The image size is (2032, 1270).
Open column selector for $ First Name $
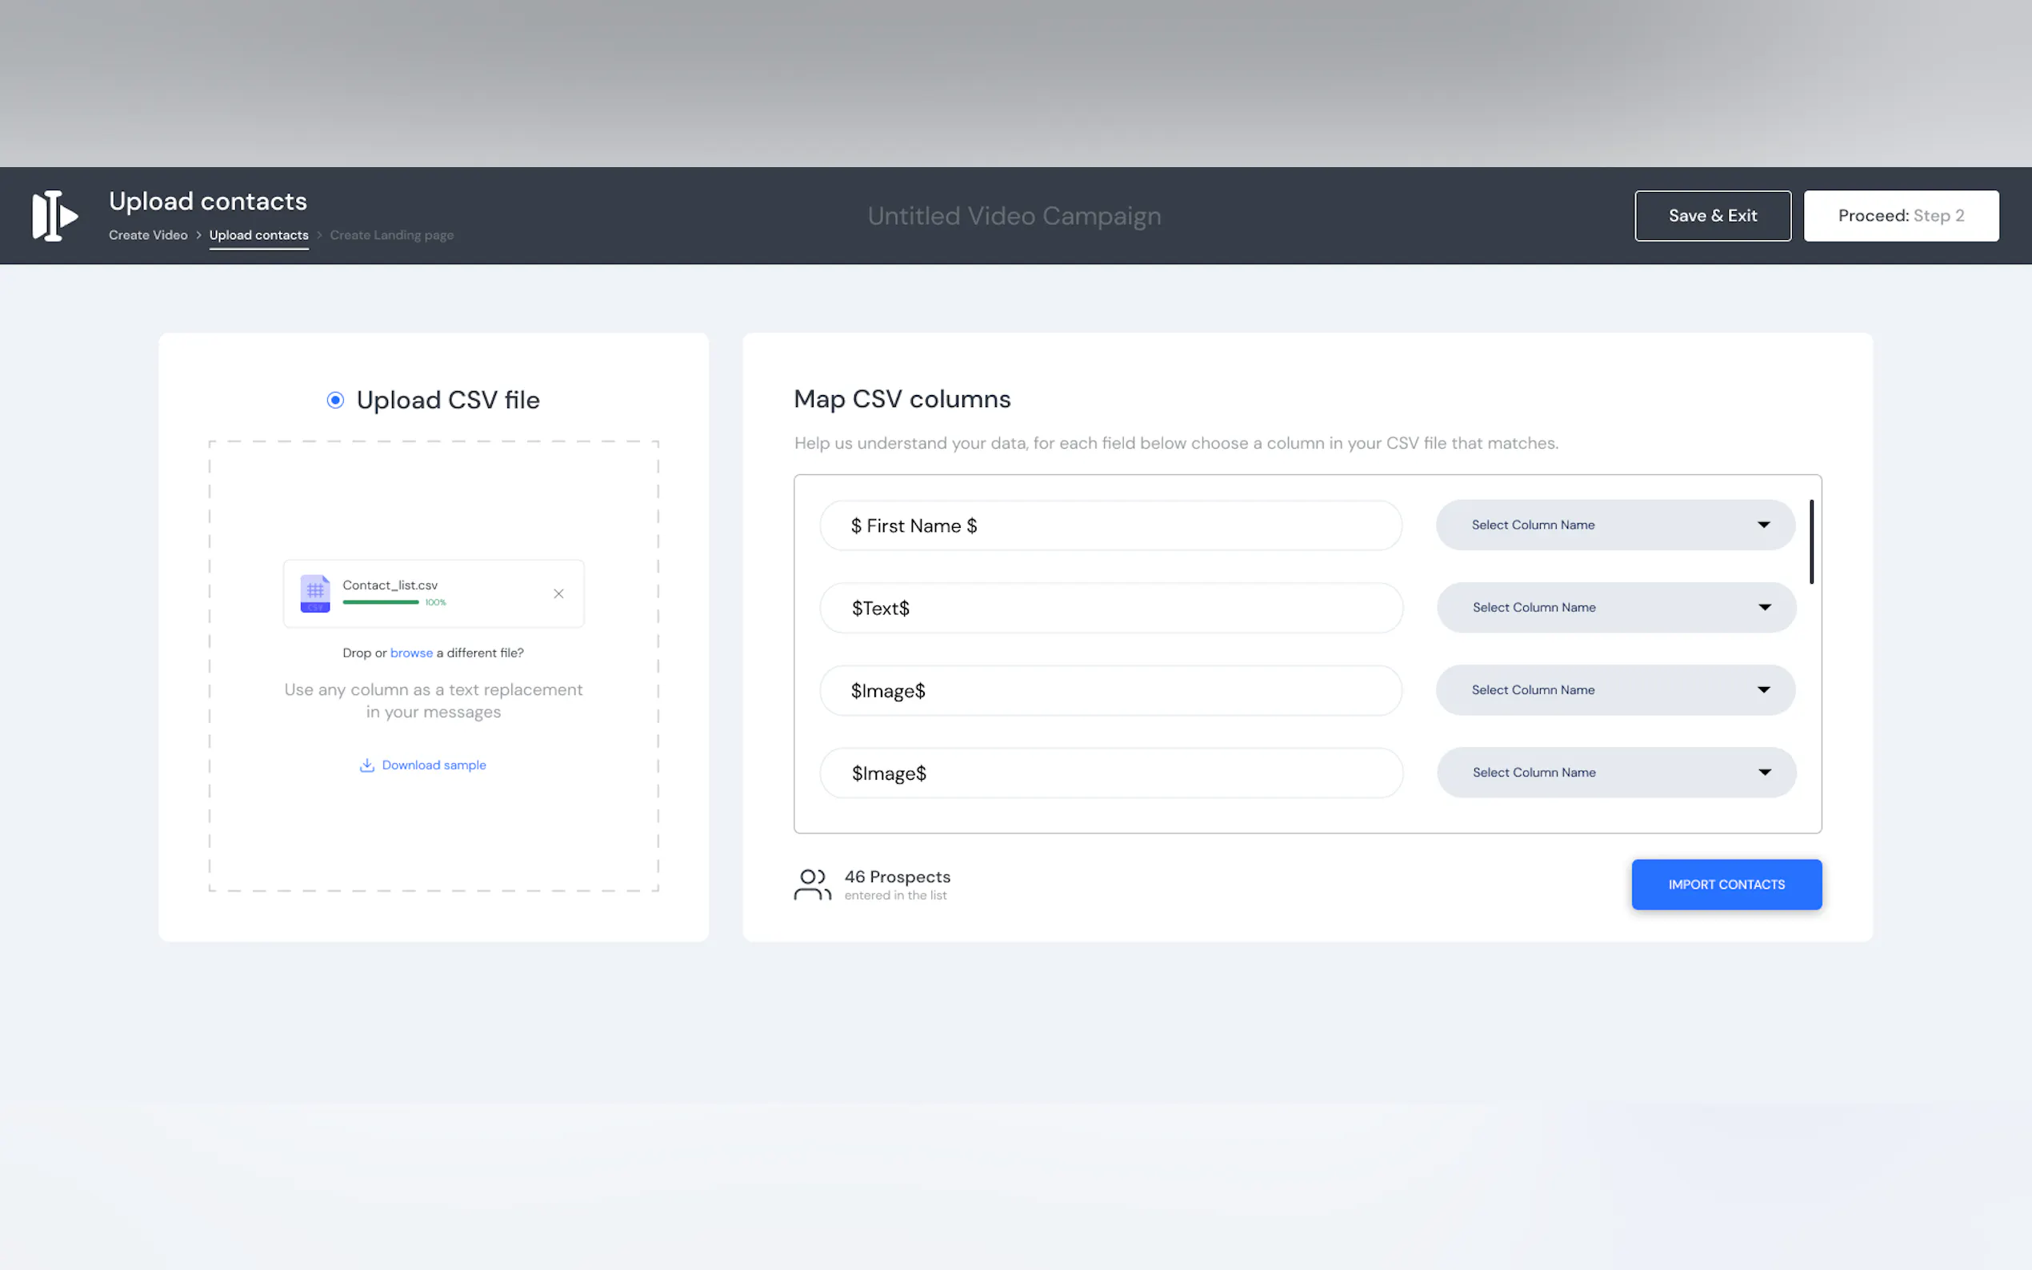1614,525
